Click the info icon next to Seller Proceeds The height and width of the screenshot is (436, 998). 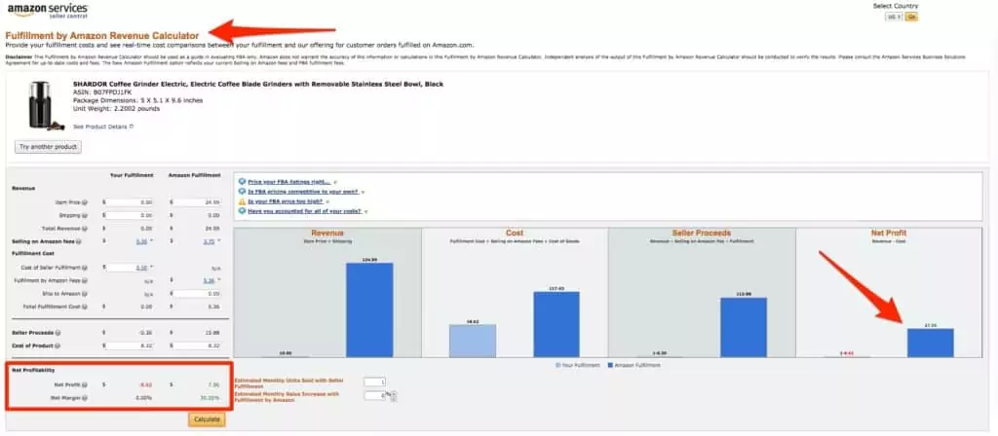coord(57,332)
